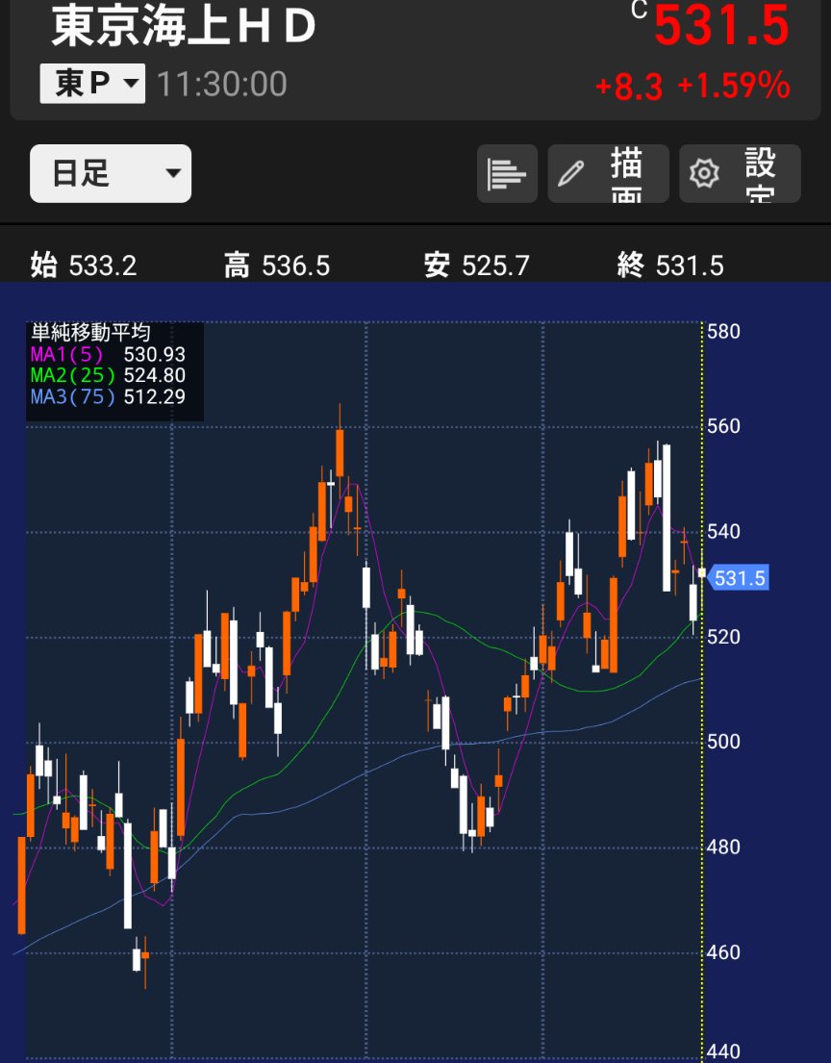This screenshot has height=1063, width=831.
Task: Click the 580 price axis label
Action: [723, 332]
